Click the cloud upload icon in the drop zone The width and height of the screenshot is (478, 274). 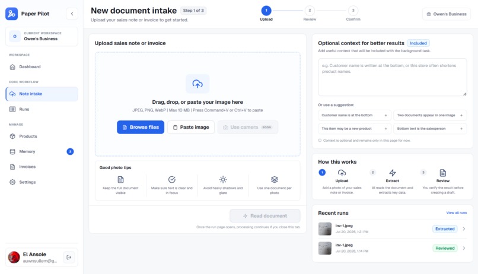pyautogui.click(x=197, y=84)
